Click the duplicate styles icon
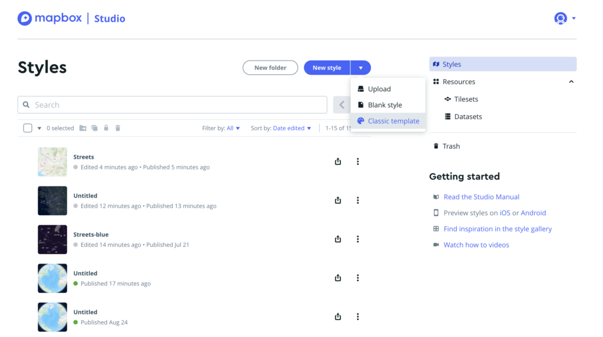 tap(95, 128)
